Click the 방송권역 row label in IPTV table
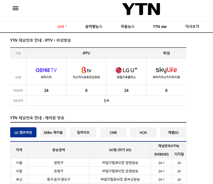This screenshot has width=213, height=184. pyautogui.click(x=18, y=101)
